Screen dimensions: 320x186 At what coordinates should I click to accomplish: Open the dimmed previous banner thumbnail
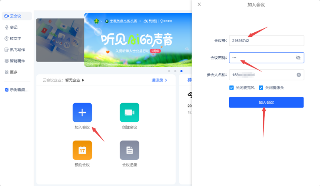[x=60, y=40]
